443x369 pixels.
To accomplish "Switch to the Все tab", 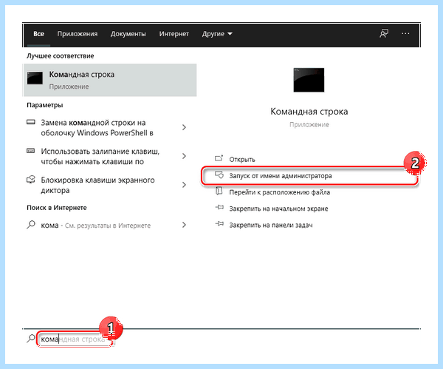I will tap(38, 34).
